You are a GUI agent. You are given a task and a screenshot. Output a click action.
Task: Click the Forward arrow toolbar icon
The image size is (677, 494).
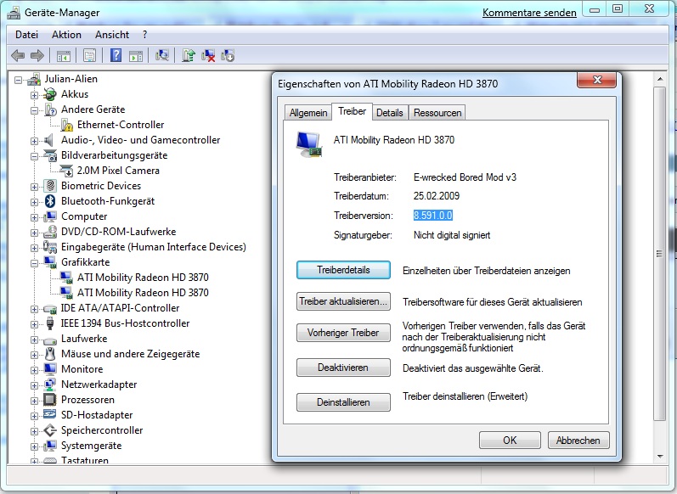[37, 55]
